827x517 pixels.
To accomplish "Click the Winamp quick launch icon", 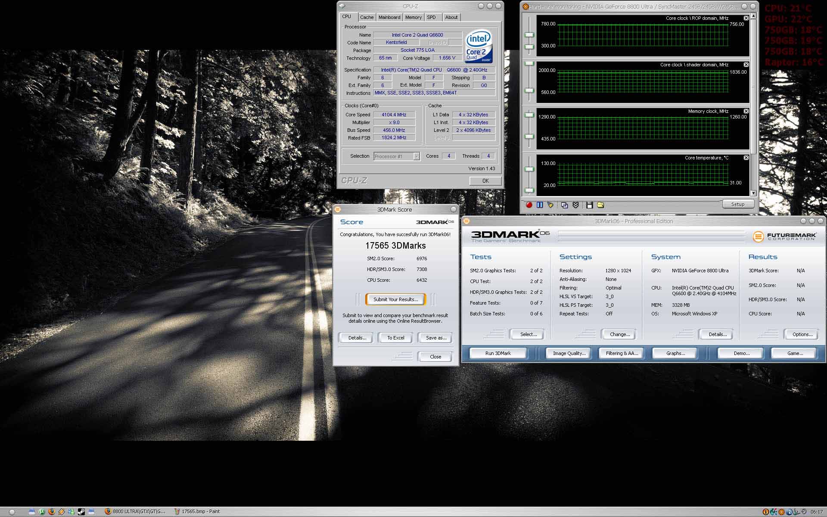I will (x=62, y=512).
